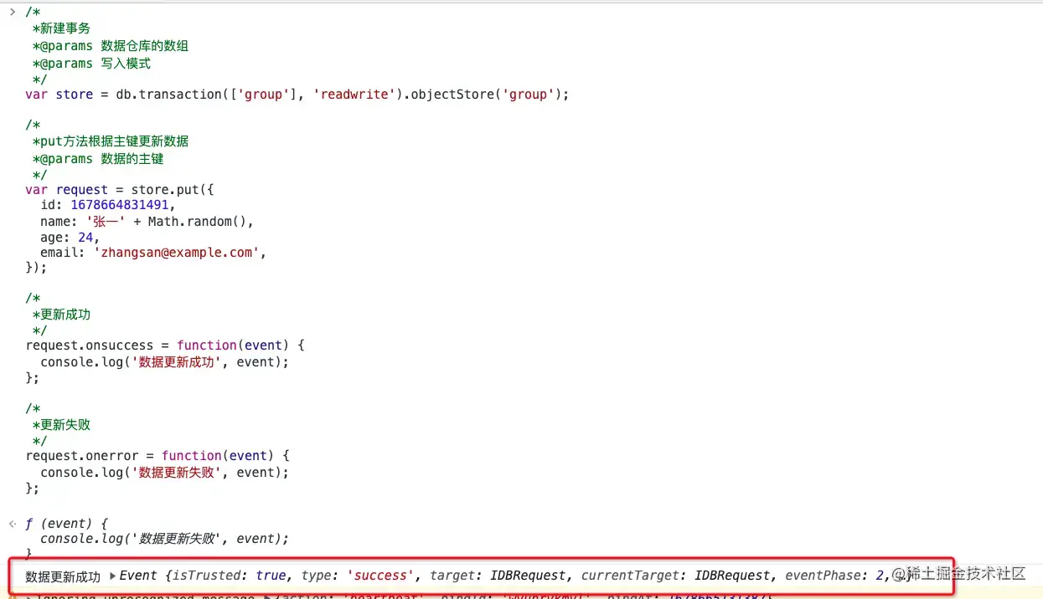Click the 'readwrite' string in the transaction call

click(353, 95)
